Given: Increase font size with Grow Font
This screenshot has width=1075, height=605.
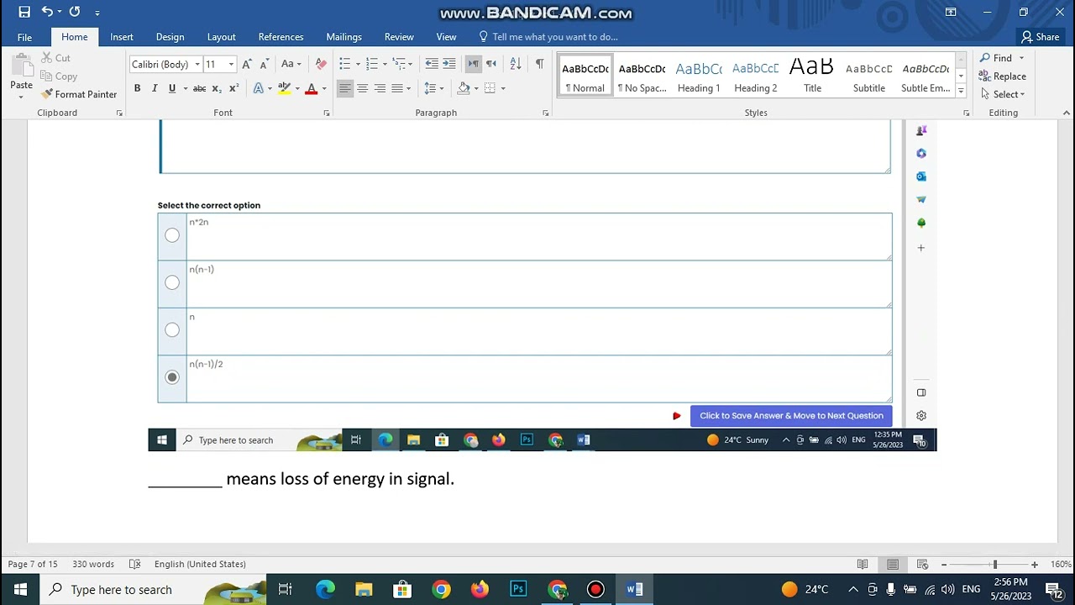Looking at the screenshot, I should point(246,64).
